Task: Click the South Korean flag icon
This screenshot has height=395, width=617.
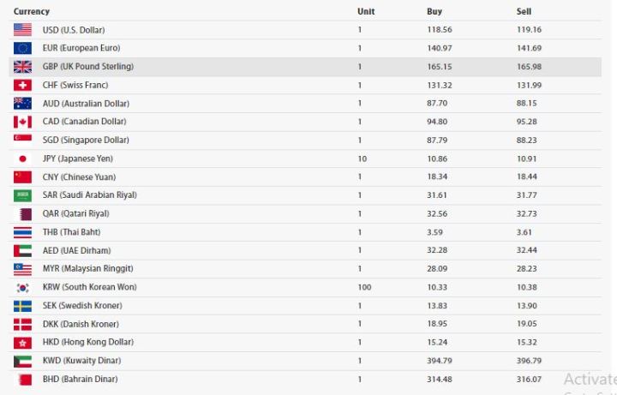Action: point(22,288)
